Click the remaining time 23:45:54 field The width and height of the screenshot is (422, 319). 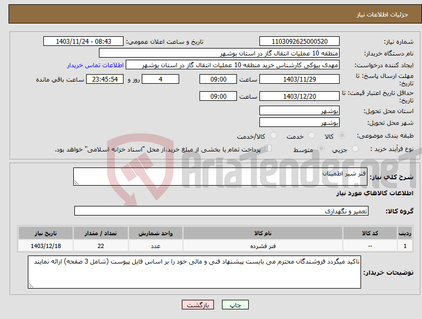tap(105, 79)
